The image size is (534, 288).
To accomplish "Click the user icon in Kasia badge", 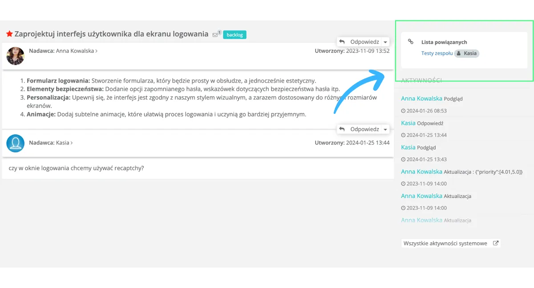I will (459, 53).
